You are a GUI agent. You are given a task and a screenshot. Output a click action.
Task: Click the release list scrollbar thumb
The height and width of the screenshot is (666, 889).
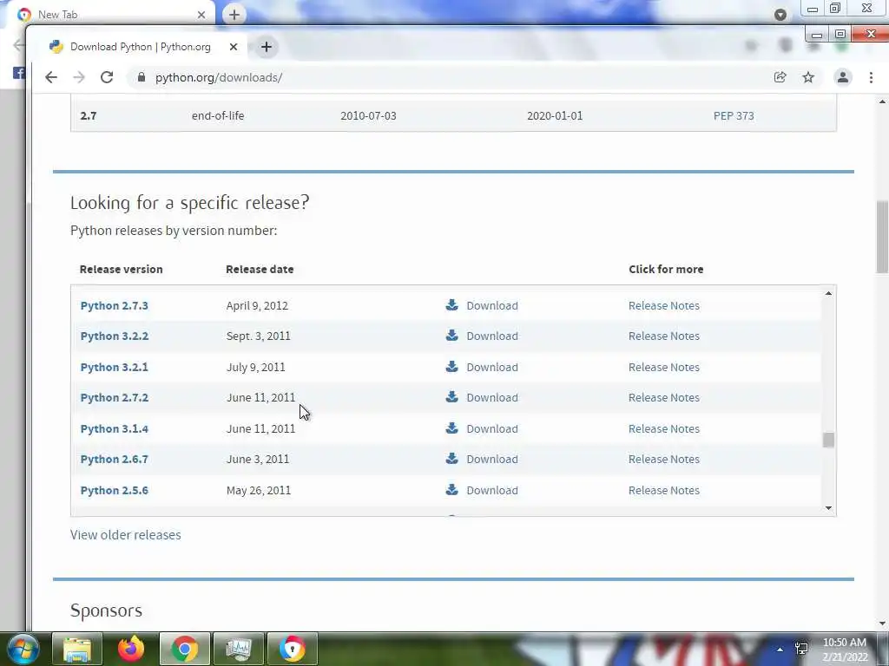pos(828,440)
